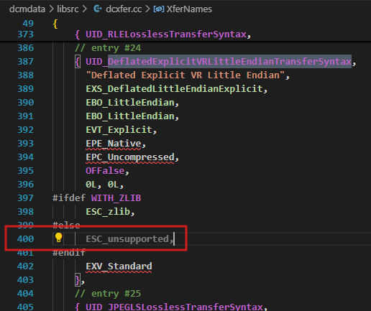Click the opening brace on line 387
Viewport: 371px width, 311px height.
[x=78, y=62]
